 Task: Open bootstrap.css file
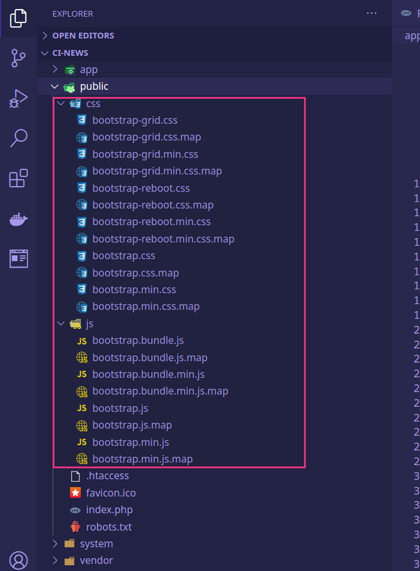pos(124,255)
